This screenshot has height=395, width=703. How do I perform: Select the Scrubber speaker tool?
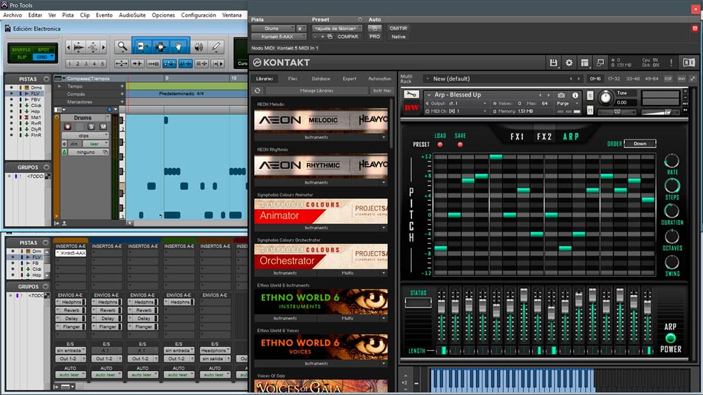tap(199, 47)
